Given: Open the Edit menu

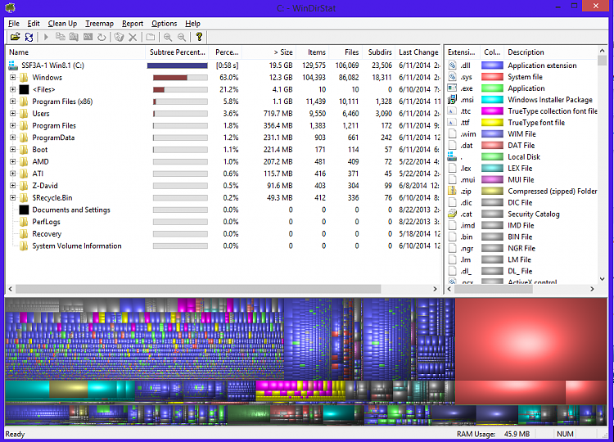Looking at the screenshot, I should point(34,24).
